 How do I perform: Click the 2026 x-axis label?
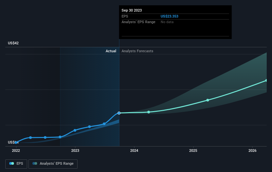pos(252,151)
